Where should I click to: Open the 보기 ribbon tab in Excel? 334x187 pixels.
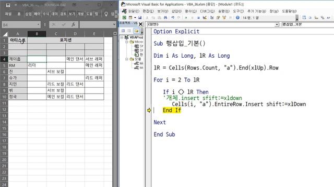tap(72, 14)
